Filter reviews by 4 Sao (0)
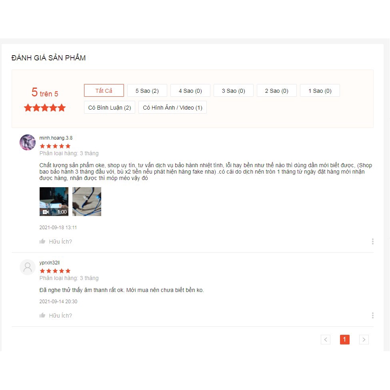 tap(190, 90)
